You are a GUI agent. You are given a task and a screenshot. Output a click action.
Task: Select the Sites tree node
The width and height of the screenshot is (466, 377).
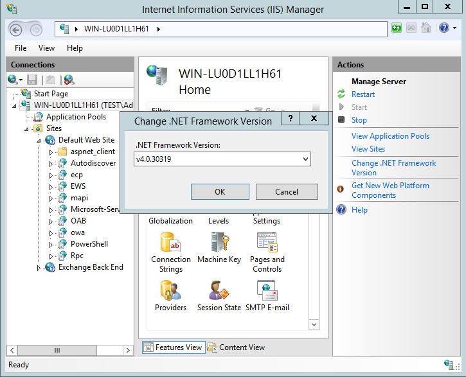54,128
